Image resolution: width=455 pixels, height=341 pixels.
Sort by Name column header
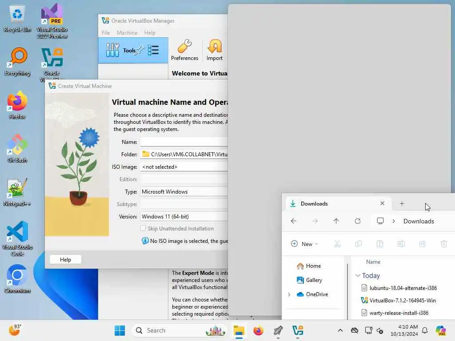373,262
